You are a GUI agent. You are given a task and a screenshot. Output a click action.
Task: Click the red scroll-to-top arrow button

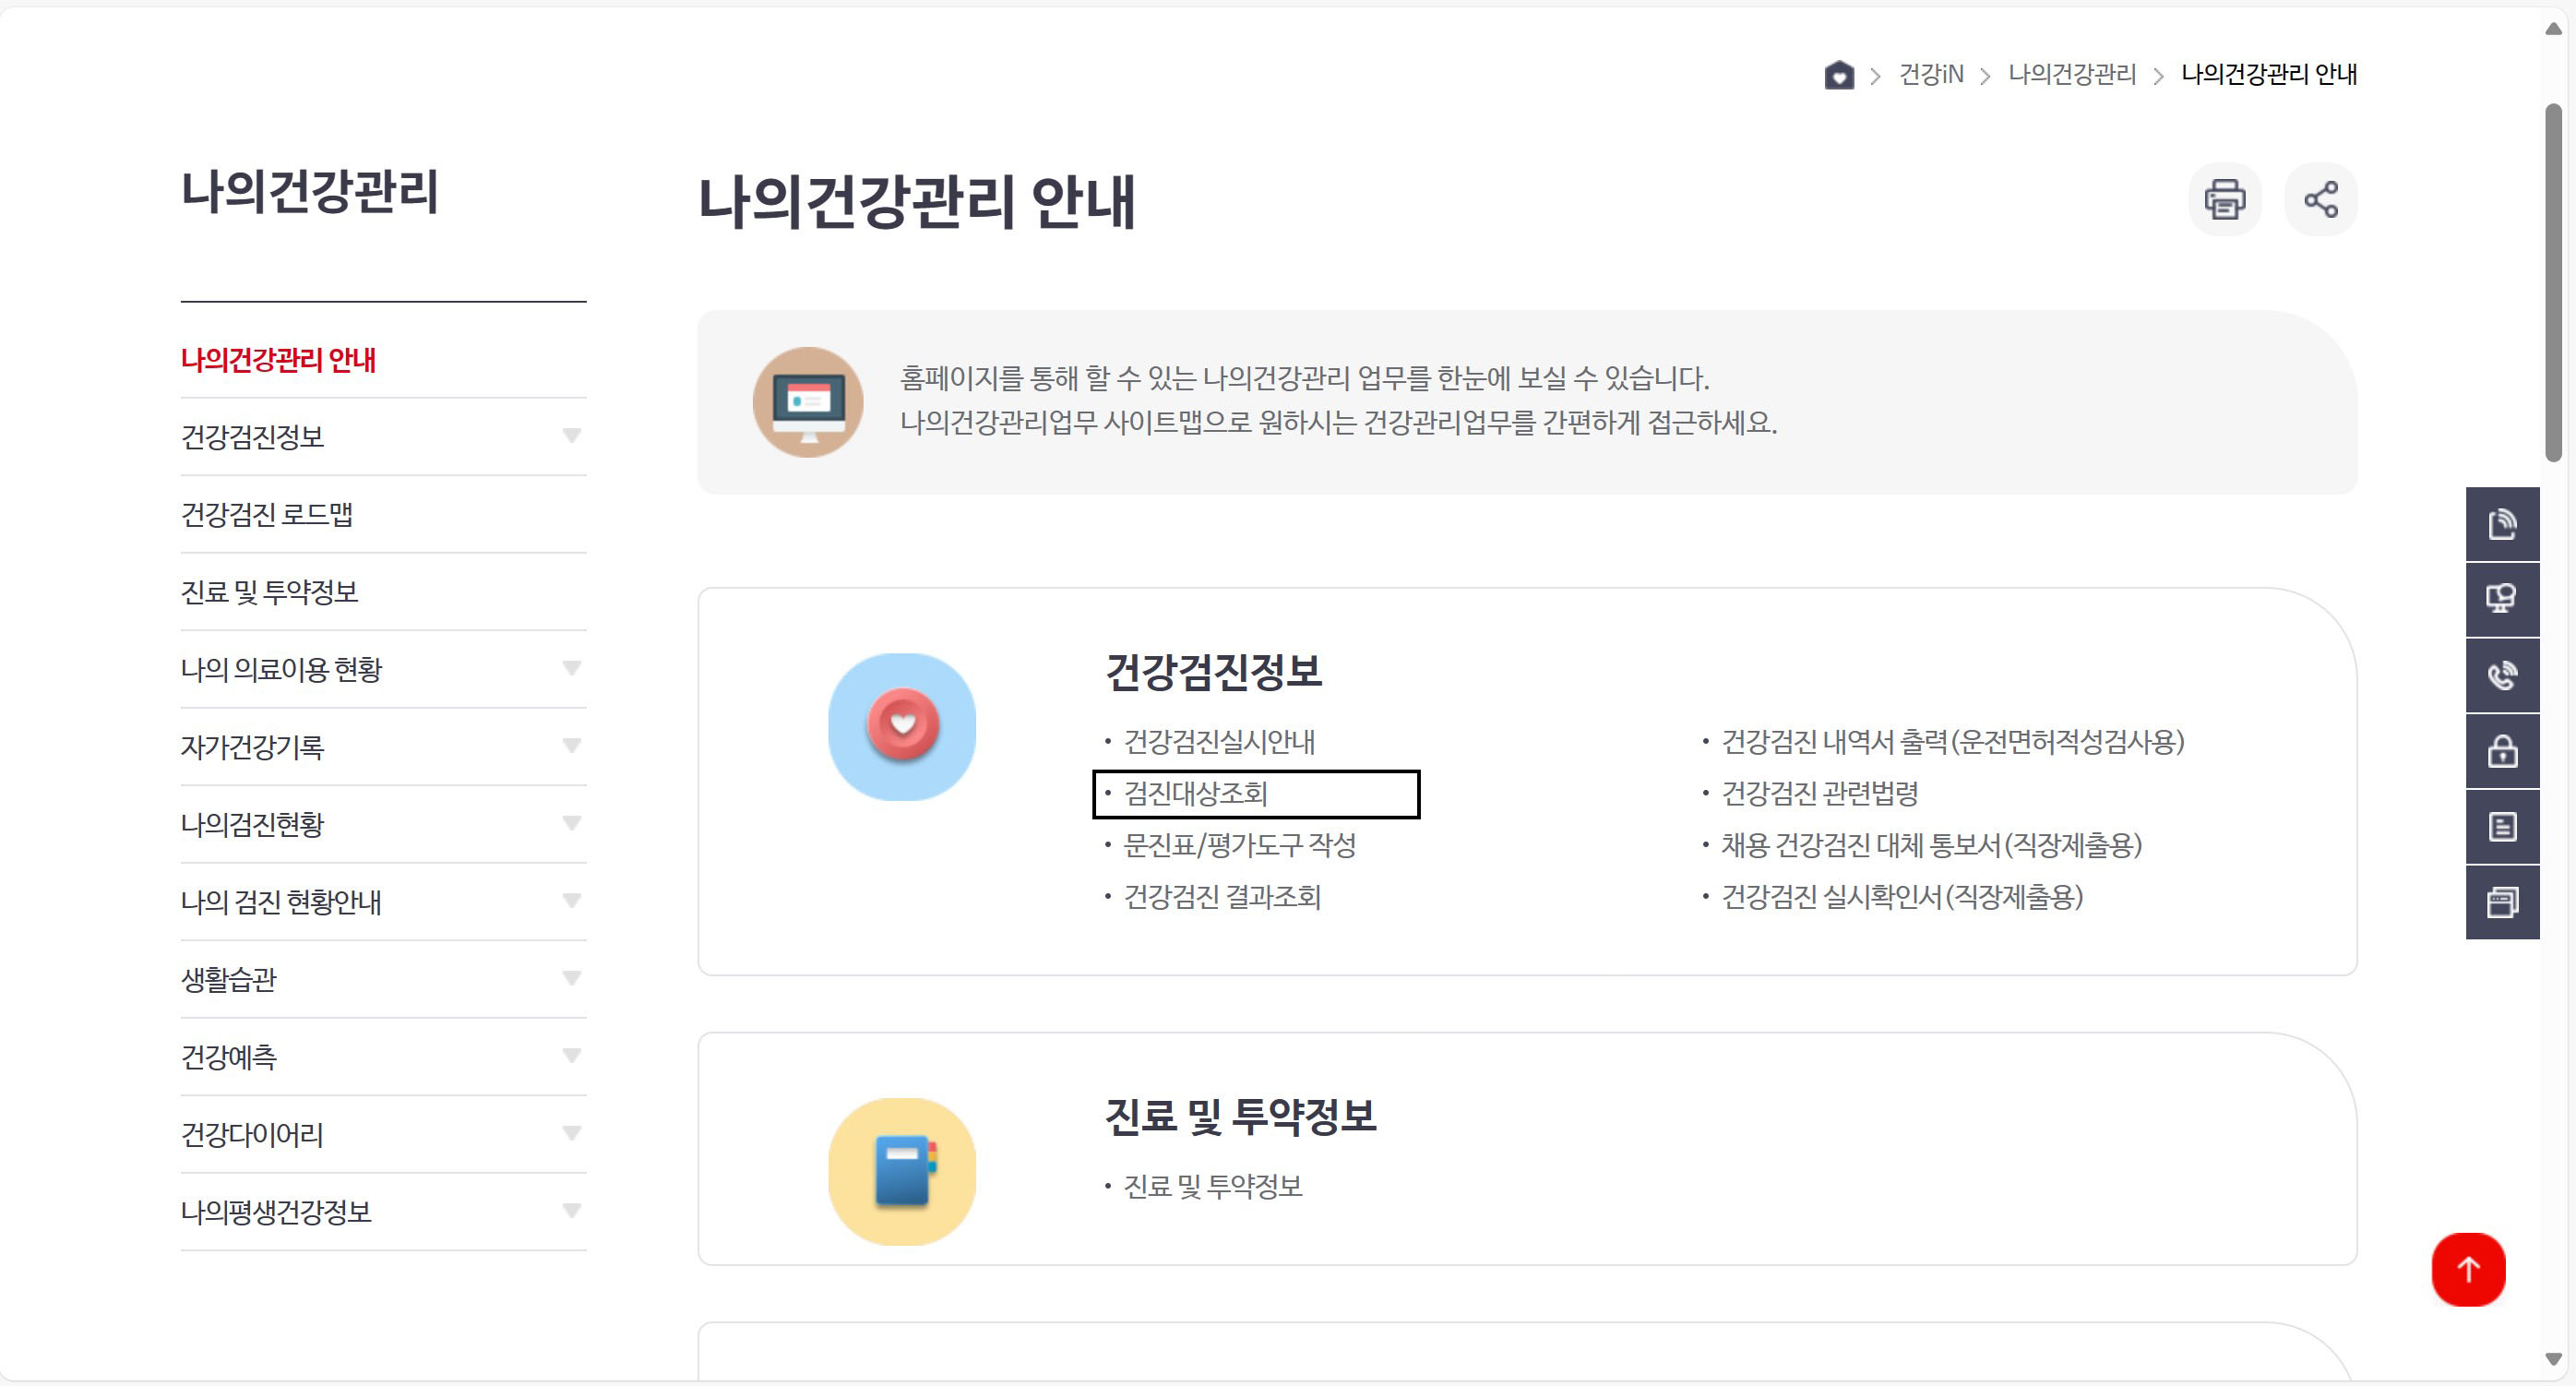pyautogui.click(x=2467, y=1269)
